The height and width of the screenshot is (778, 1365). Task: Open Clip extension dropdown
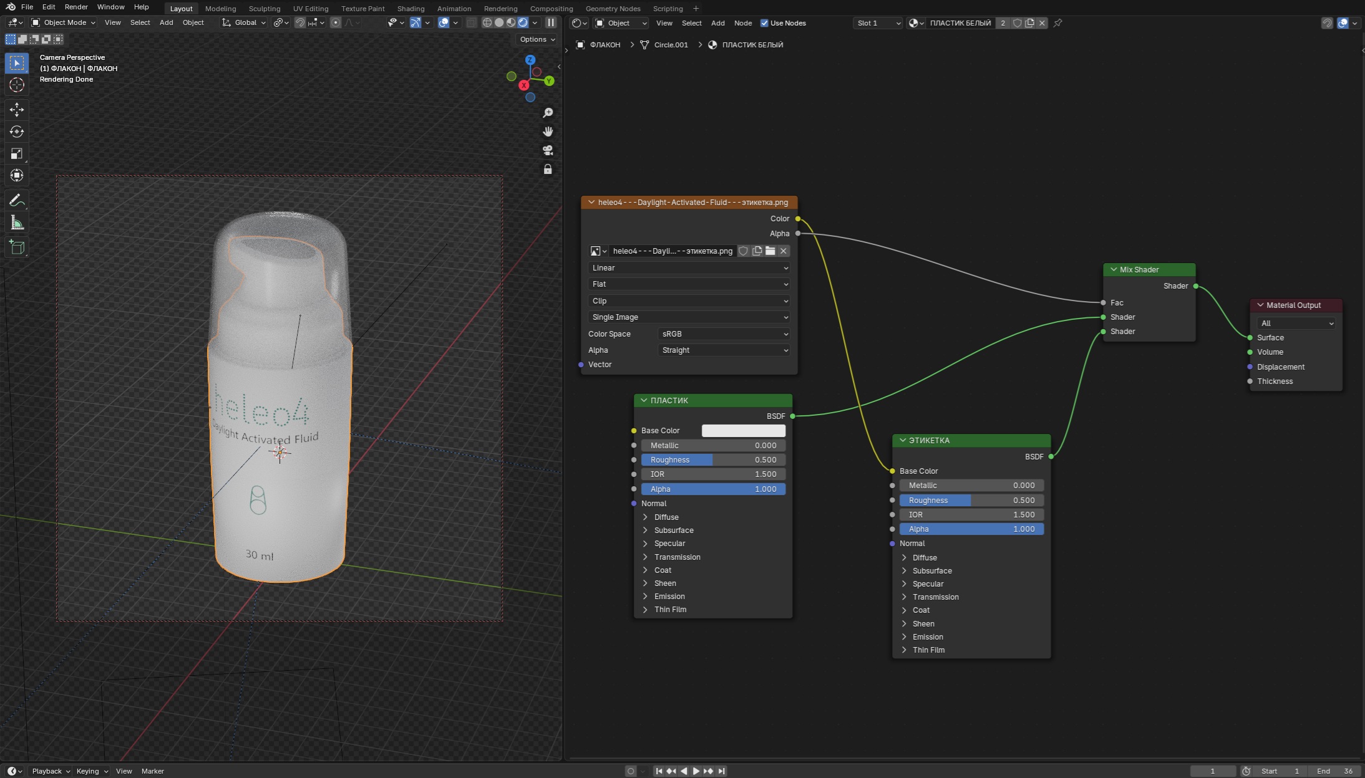click(x=689, y=300)
